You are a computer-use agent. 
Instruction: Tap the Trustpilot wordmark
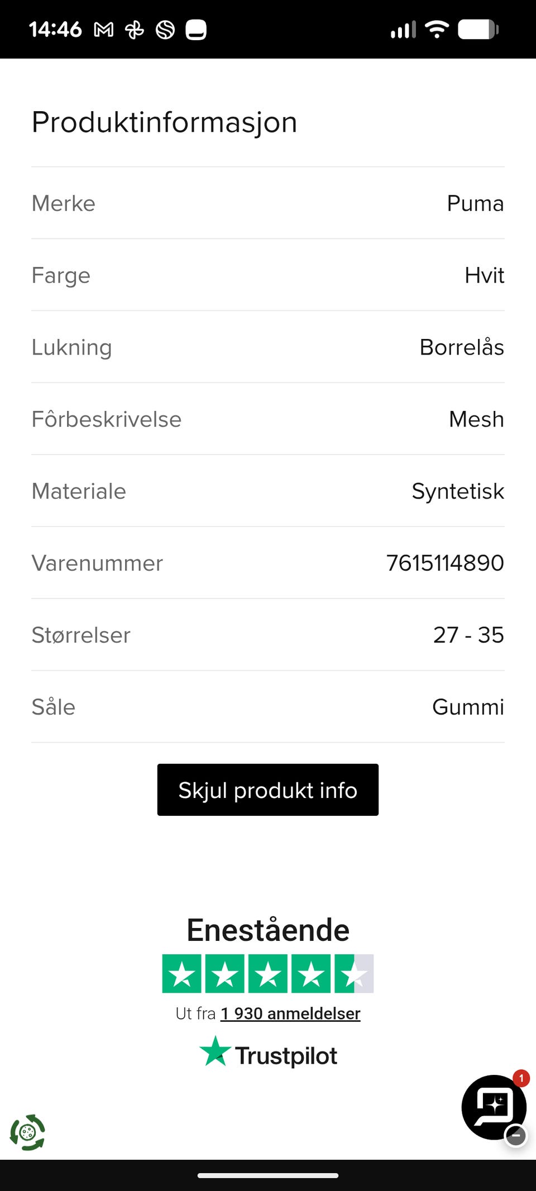click(286, 1056)
